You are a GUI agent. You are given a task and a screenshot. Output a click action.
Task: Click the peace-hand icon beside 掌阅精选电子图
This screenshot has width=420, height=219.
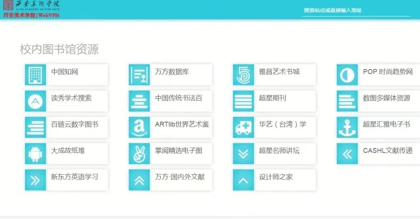(139, 154)
